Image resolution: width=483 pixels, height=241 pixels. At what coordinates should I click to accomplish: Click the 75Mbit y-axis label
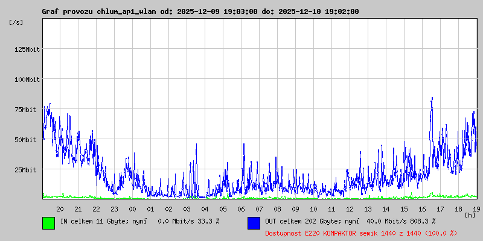27,110
